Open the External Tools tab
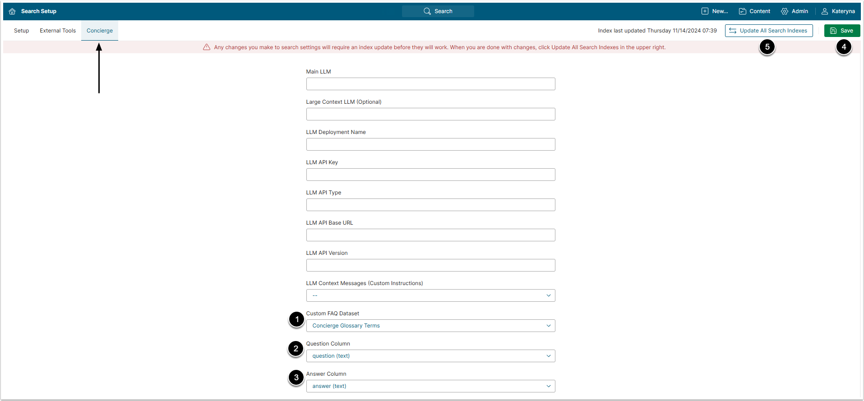This screenshot has width=864, height=401. (x=58, y=31)
